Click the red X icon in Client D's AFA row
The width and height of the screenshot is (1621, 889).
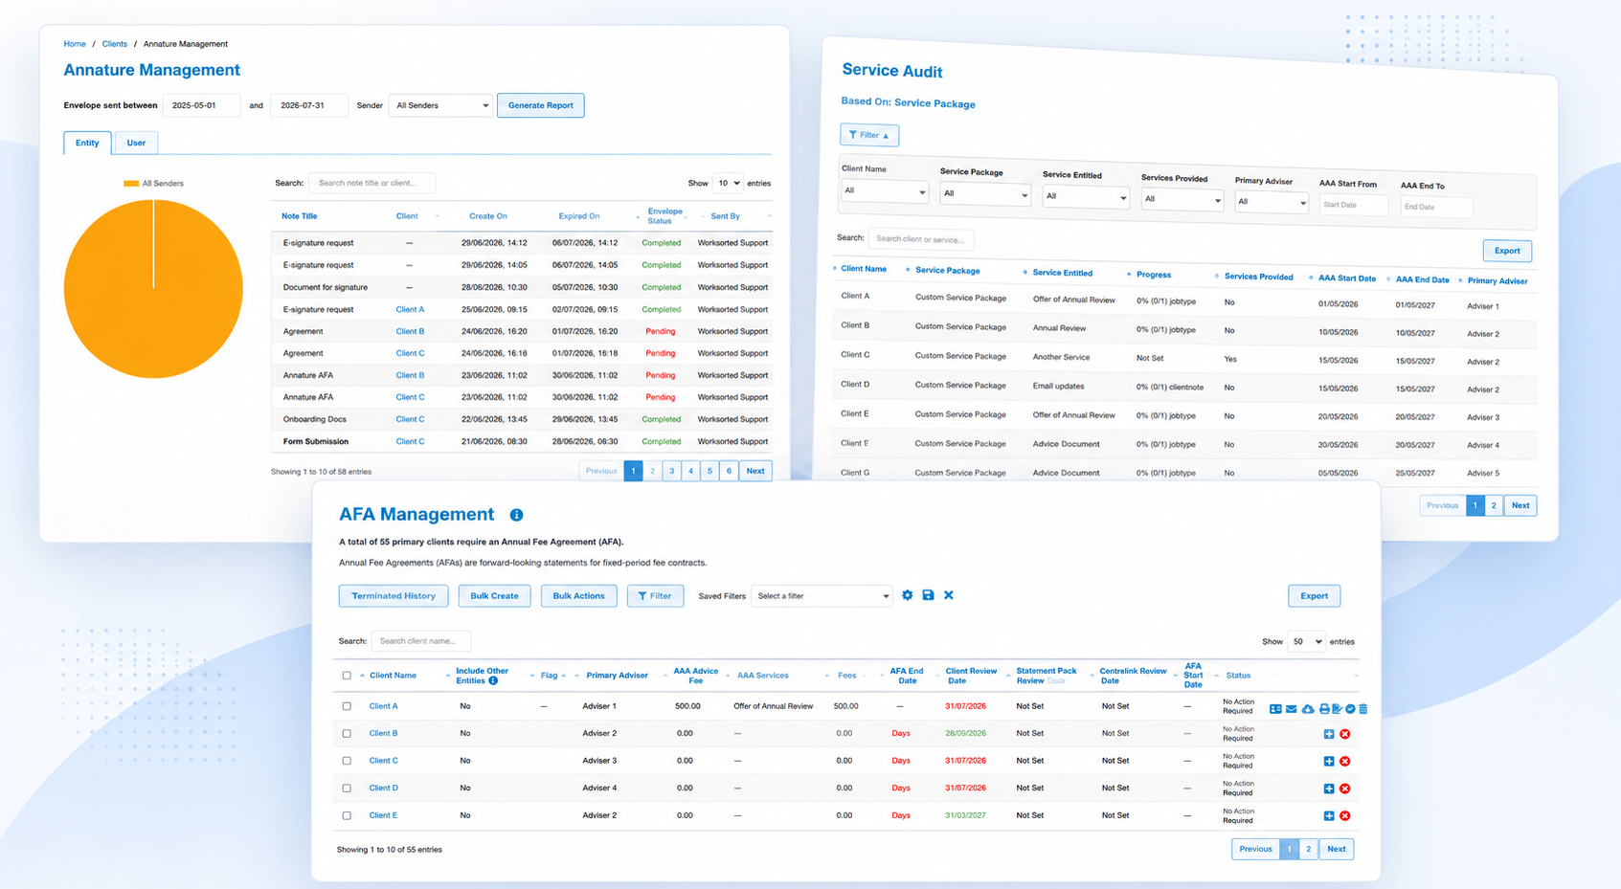coord(1345,789)
